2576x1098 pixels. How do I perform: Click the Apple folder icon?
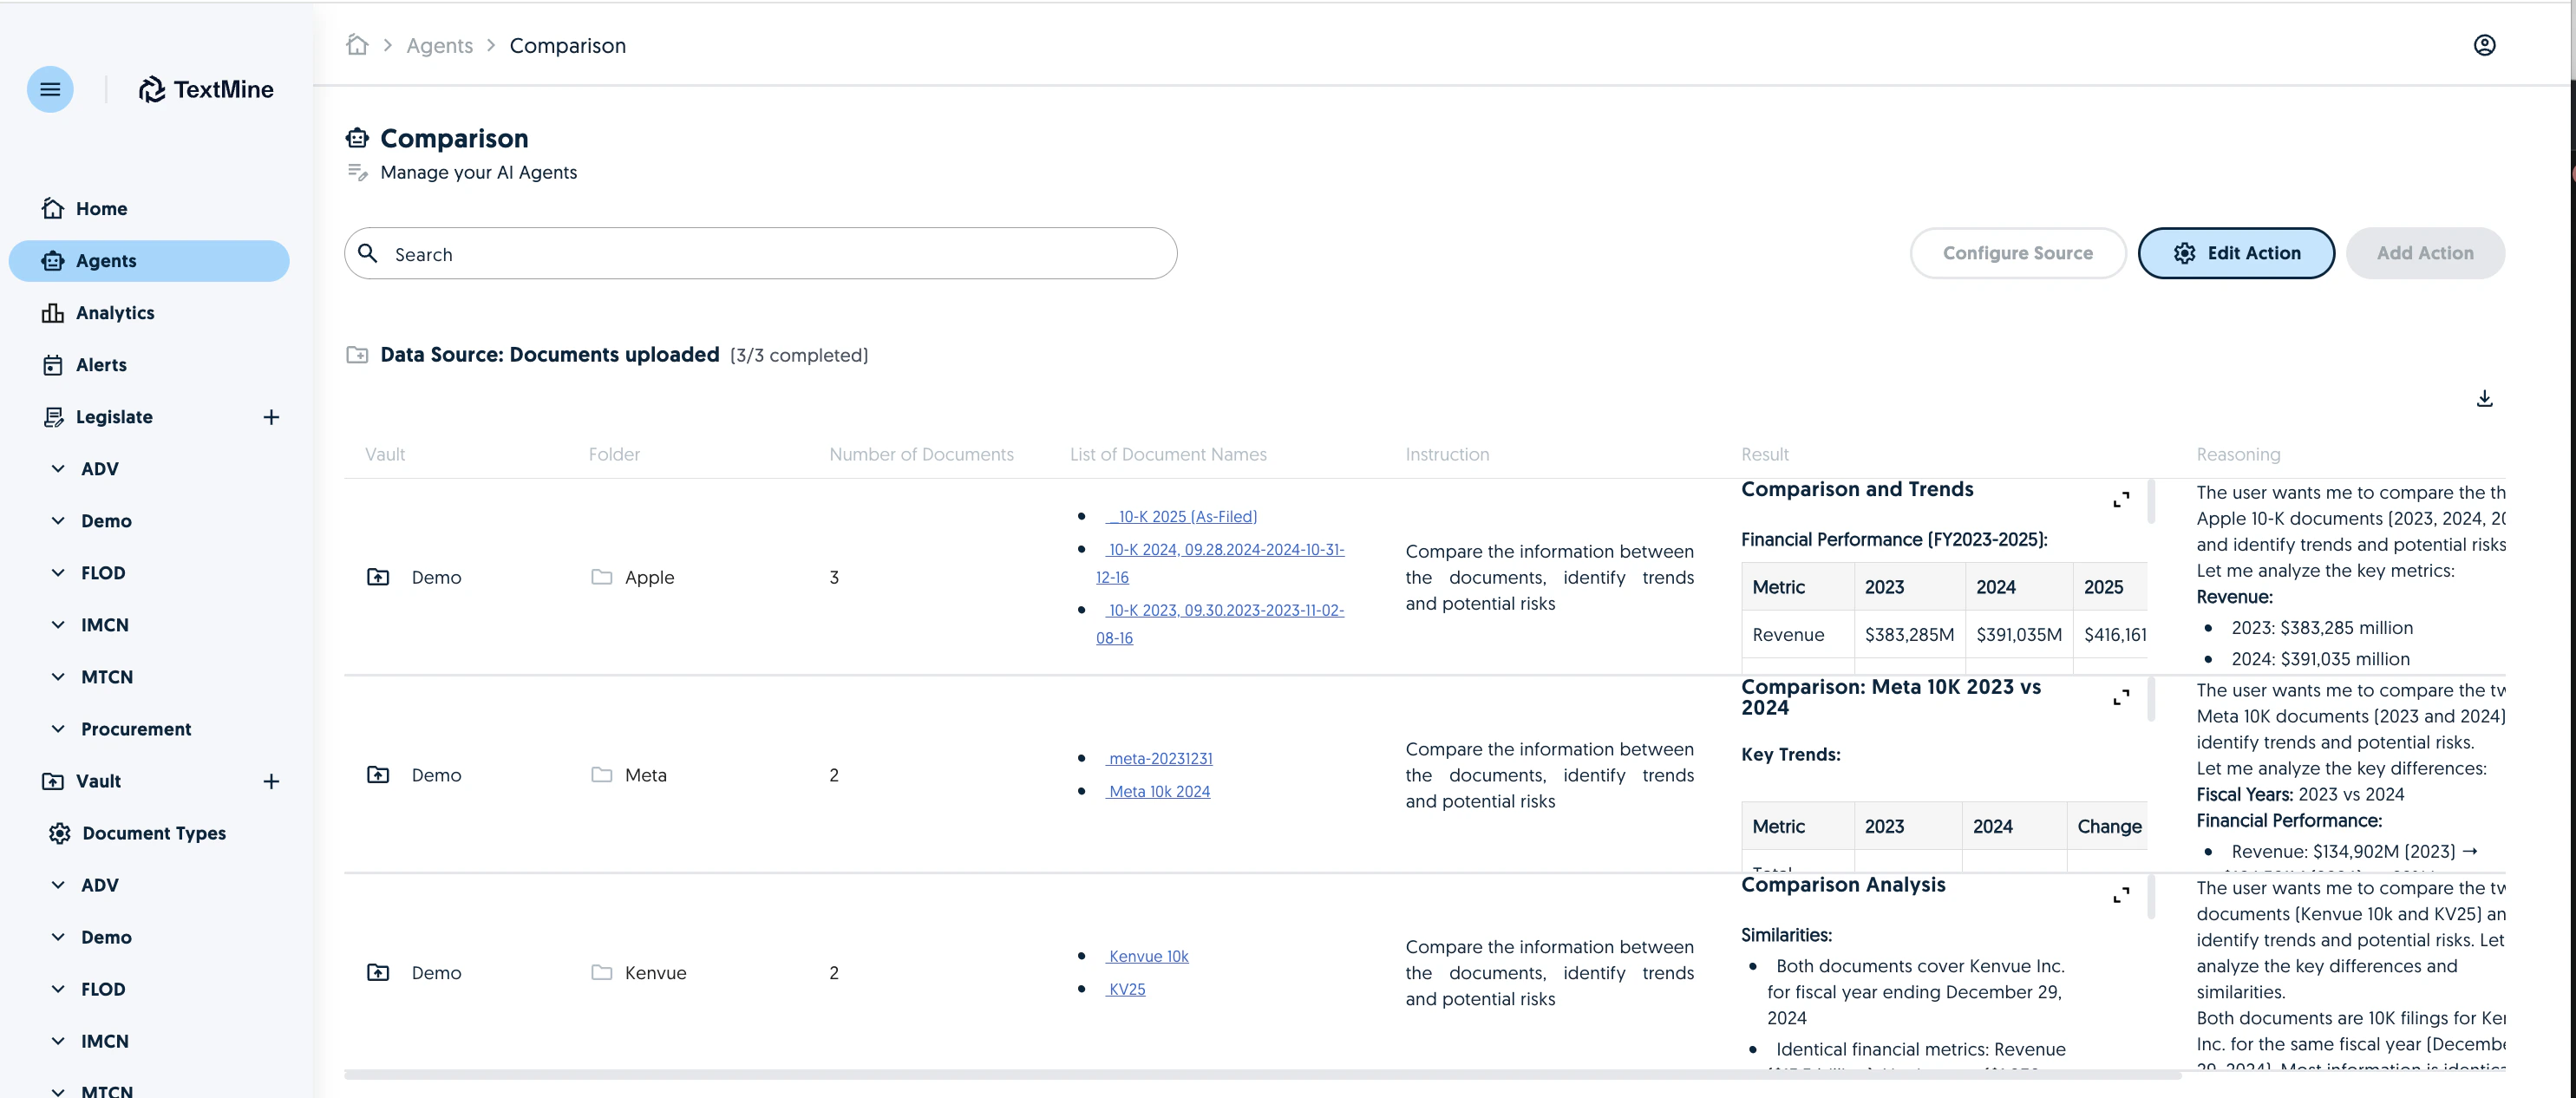[x=601, y=577]
